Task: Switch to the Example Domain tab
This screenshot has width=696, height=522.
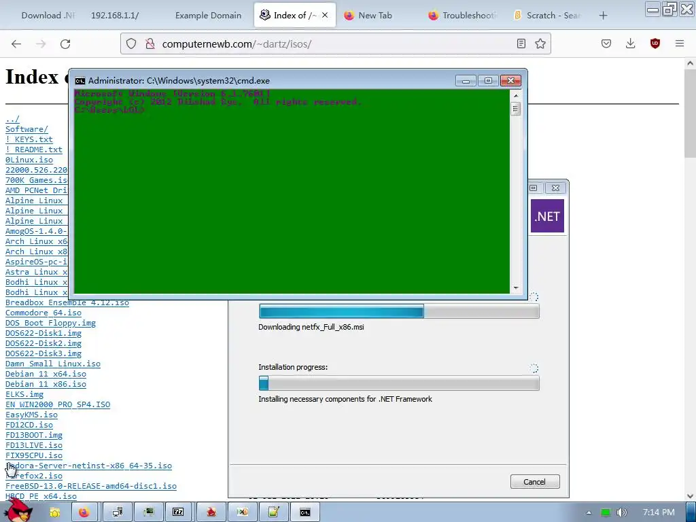Action: pos(208,16)
